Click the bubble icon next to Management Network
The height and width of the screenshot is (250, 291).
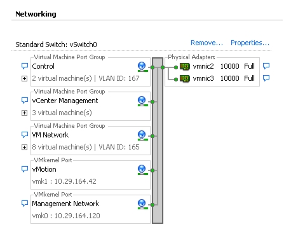pyautogui.click(x=25, y=204)
